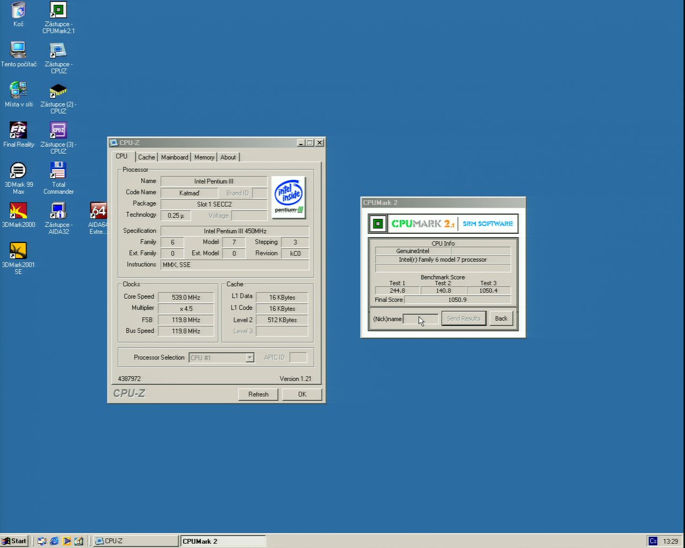
Task: Click the Core Speed 539.0 MHz value
Action: click(186, 298)
